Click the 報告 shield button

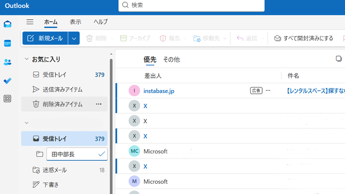tap(170, 38)
